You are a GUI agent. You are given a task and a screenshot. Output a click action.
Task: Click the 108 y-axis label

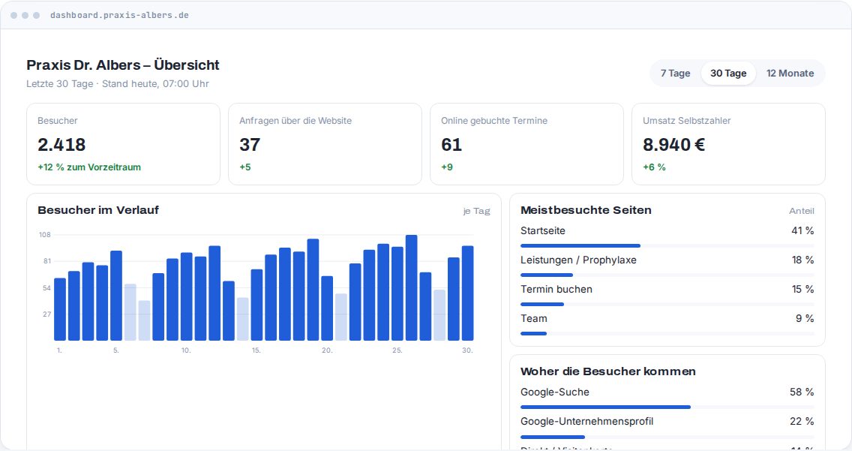[44, 235]
